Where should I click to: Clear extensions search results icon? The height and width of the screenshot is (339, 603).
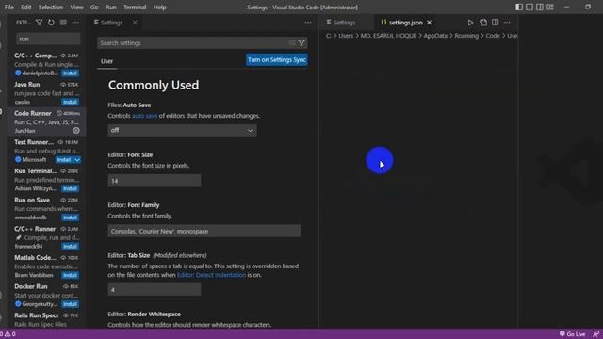tap(63, 23)
